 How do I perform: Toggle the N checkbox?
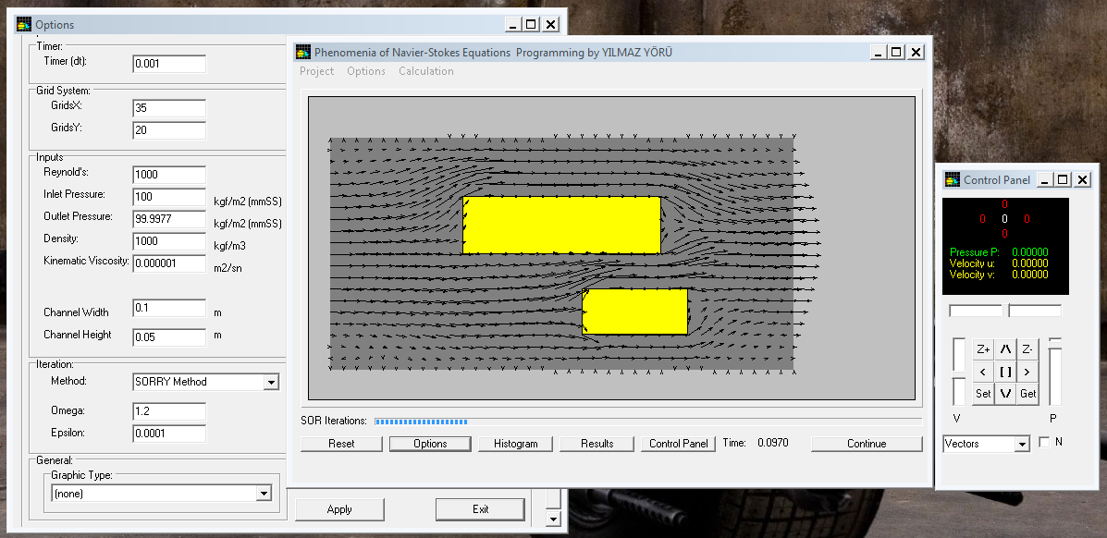[1045, 443]
